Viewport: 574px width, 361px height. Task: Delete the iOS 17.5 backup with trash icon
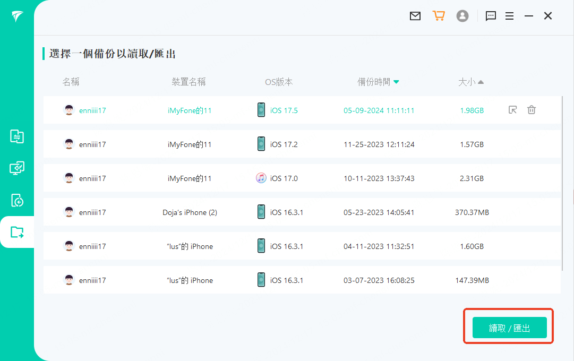531,110
